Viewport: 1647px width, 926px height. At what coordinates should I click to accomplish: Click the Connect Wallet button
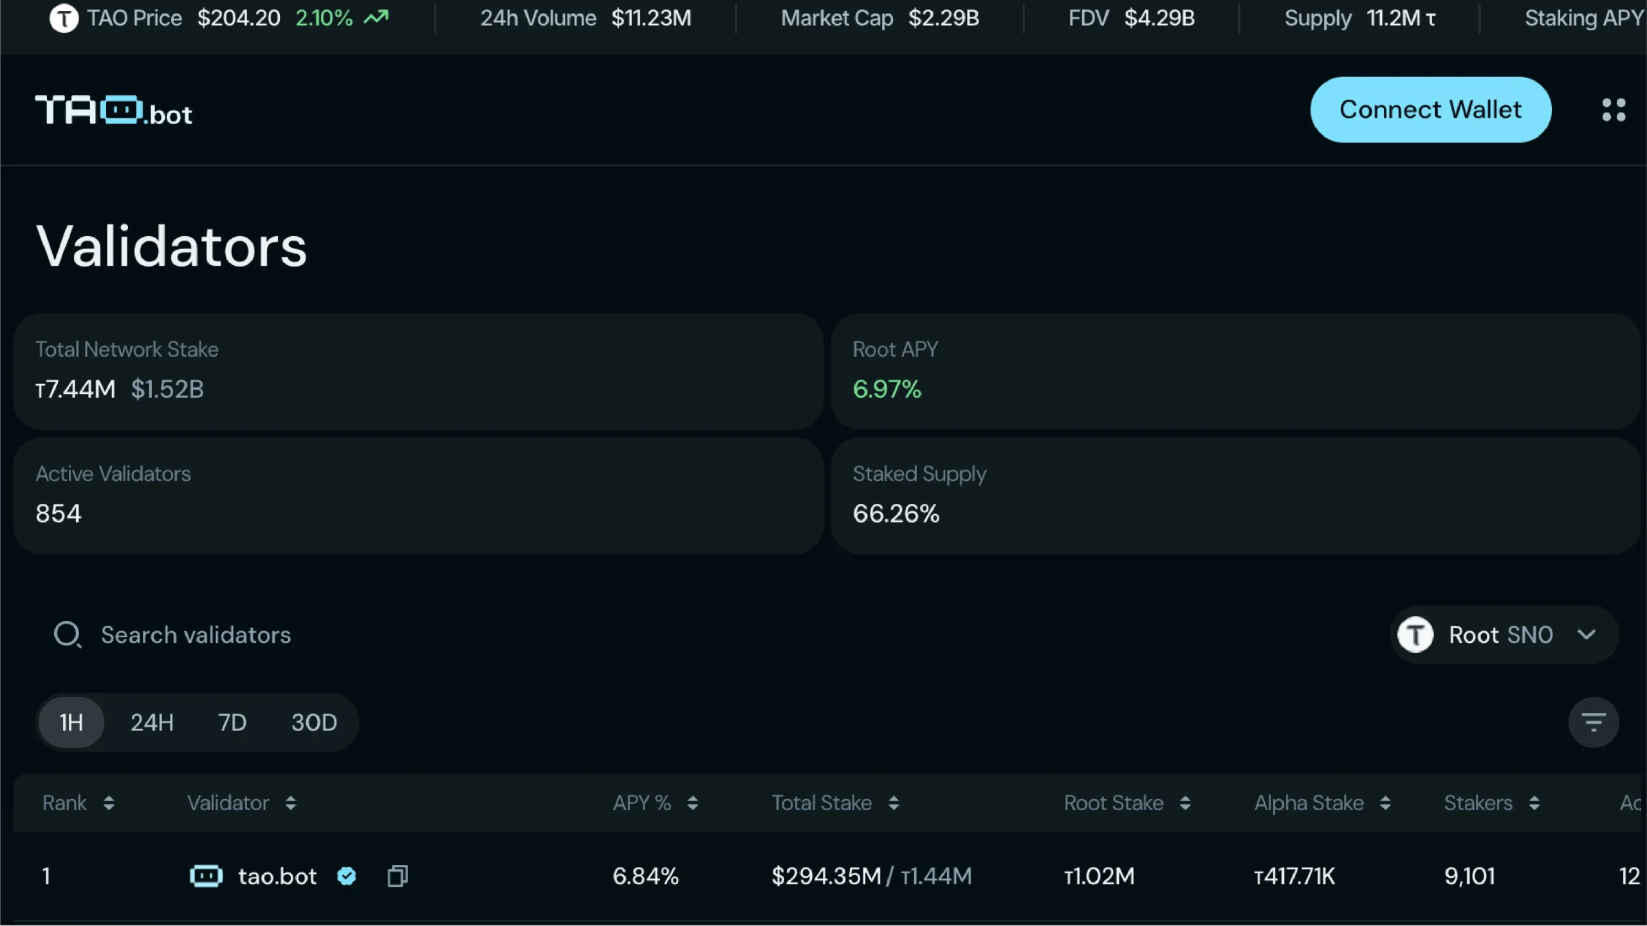click(x=1430, y=109)
